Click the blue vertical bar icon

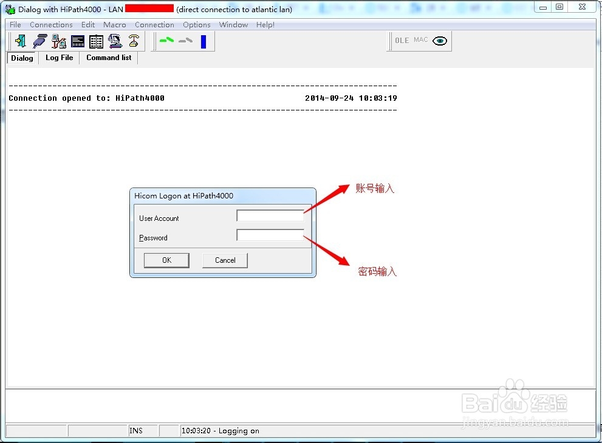(x=204, y=41)
